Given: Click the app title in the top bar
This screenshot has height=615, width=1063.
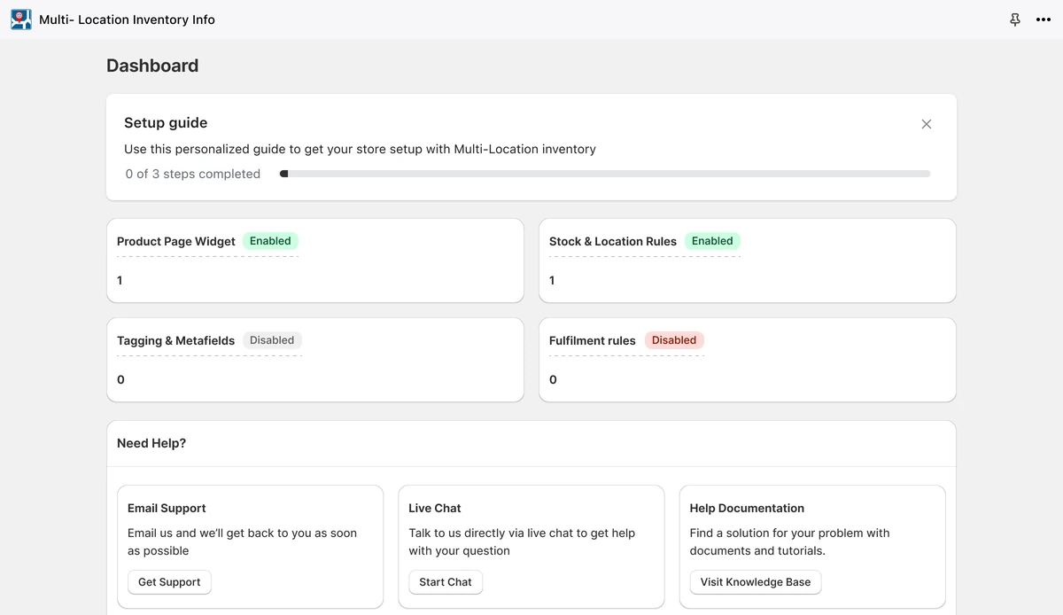Looking at the screenshot, I should 127,19.
